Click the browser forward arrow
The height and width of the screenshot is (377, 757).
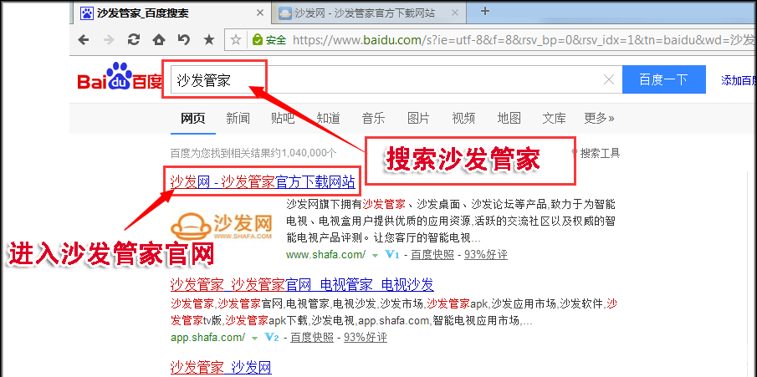click(x=109, y=40)
